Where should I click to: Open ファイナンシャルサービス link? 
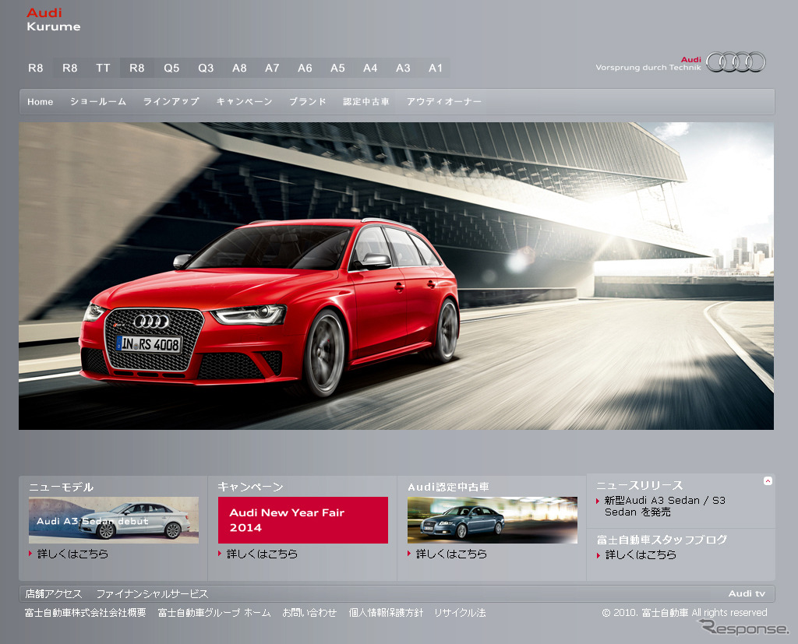[x=152, y=594]
